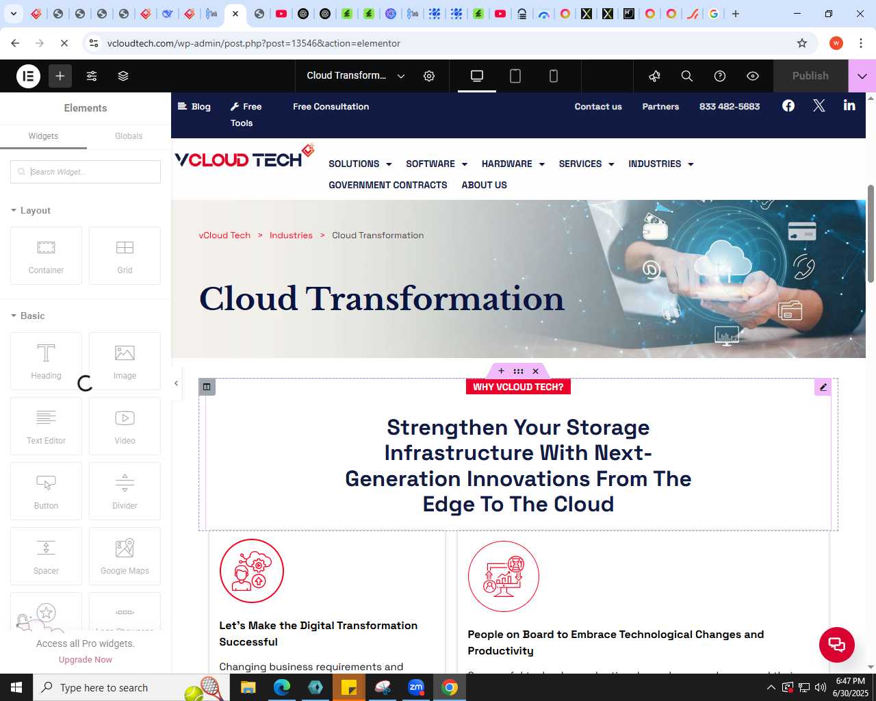This screenshot has width=876, height=701.
Task: Select the Grid widget
Action: click(125, 255)
